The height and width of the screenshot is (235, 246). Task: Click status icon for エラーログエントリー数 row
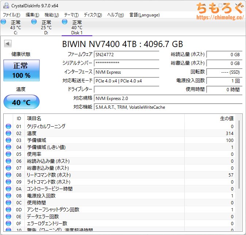click(8, 223)
